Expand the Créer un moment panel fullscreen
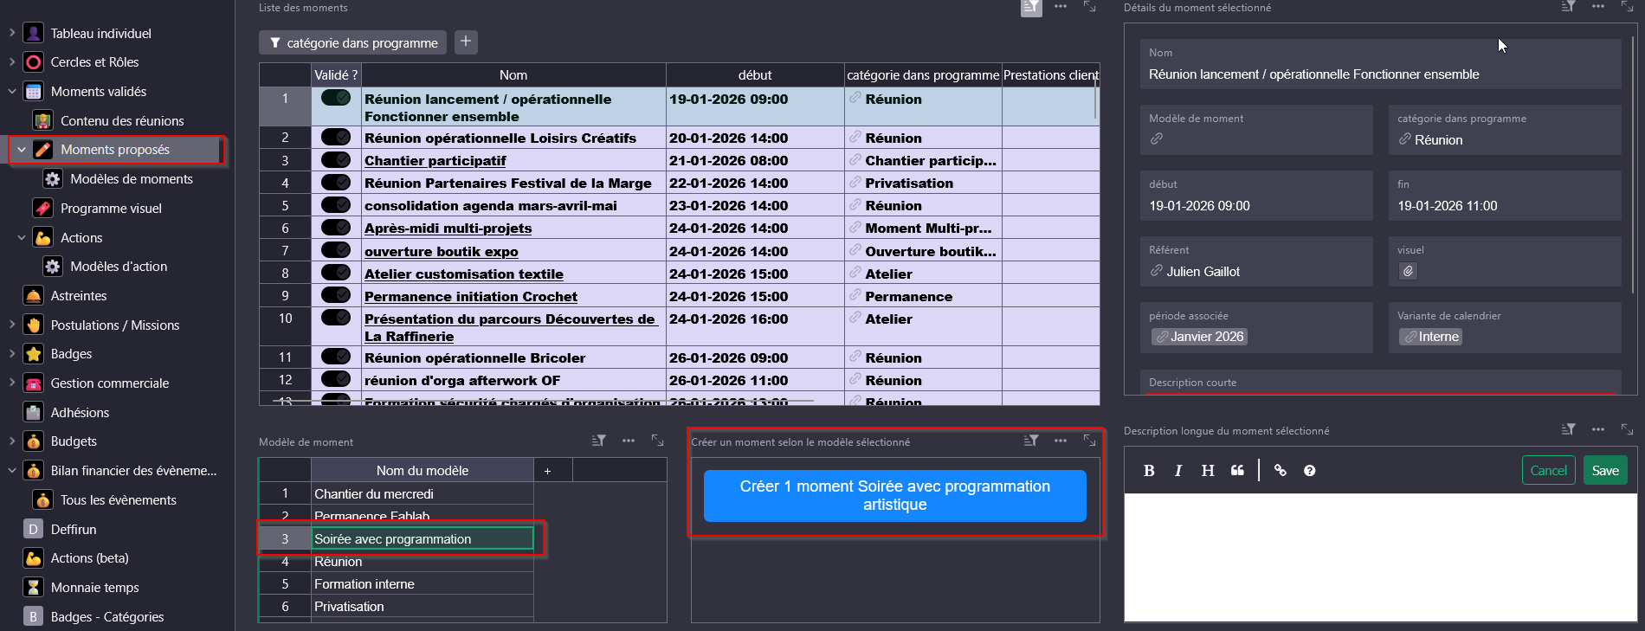 (1089, 441)
